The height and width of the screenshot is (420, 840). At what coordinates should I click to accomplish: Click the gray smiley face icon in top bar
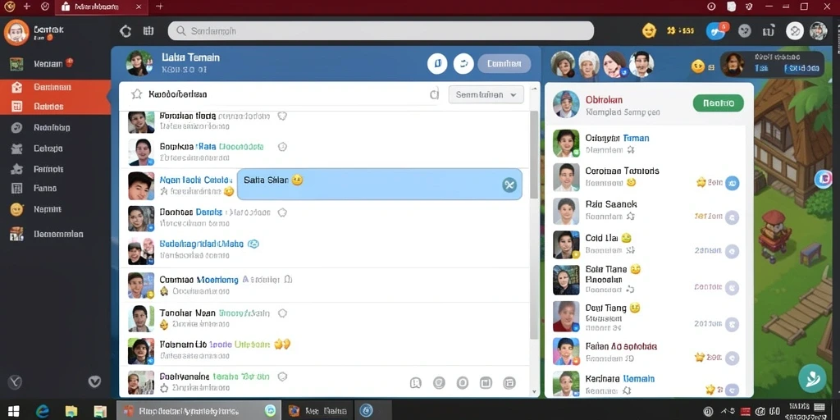745,30
